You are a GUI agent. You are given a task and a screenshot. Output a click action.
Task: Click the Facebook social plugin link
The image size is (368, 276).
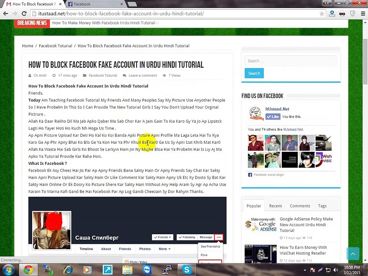(x=269, y=175)
